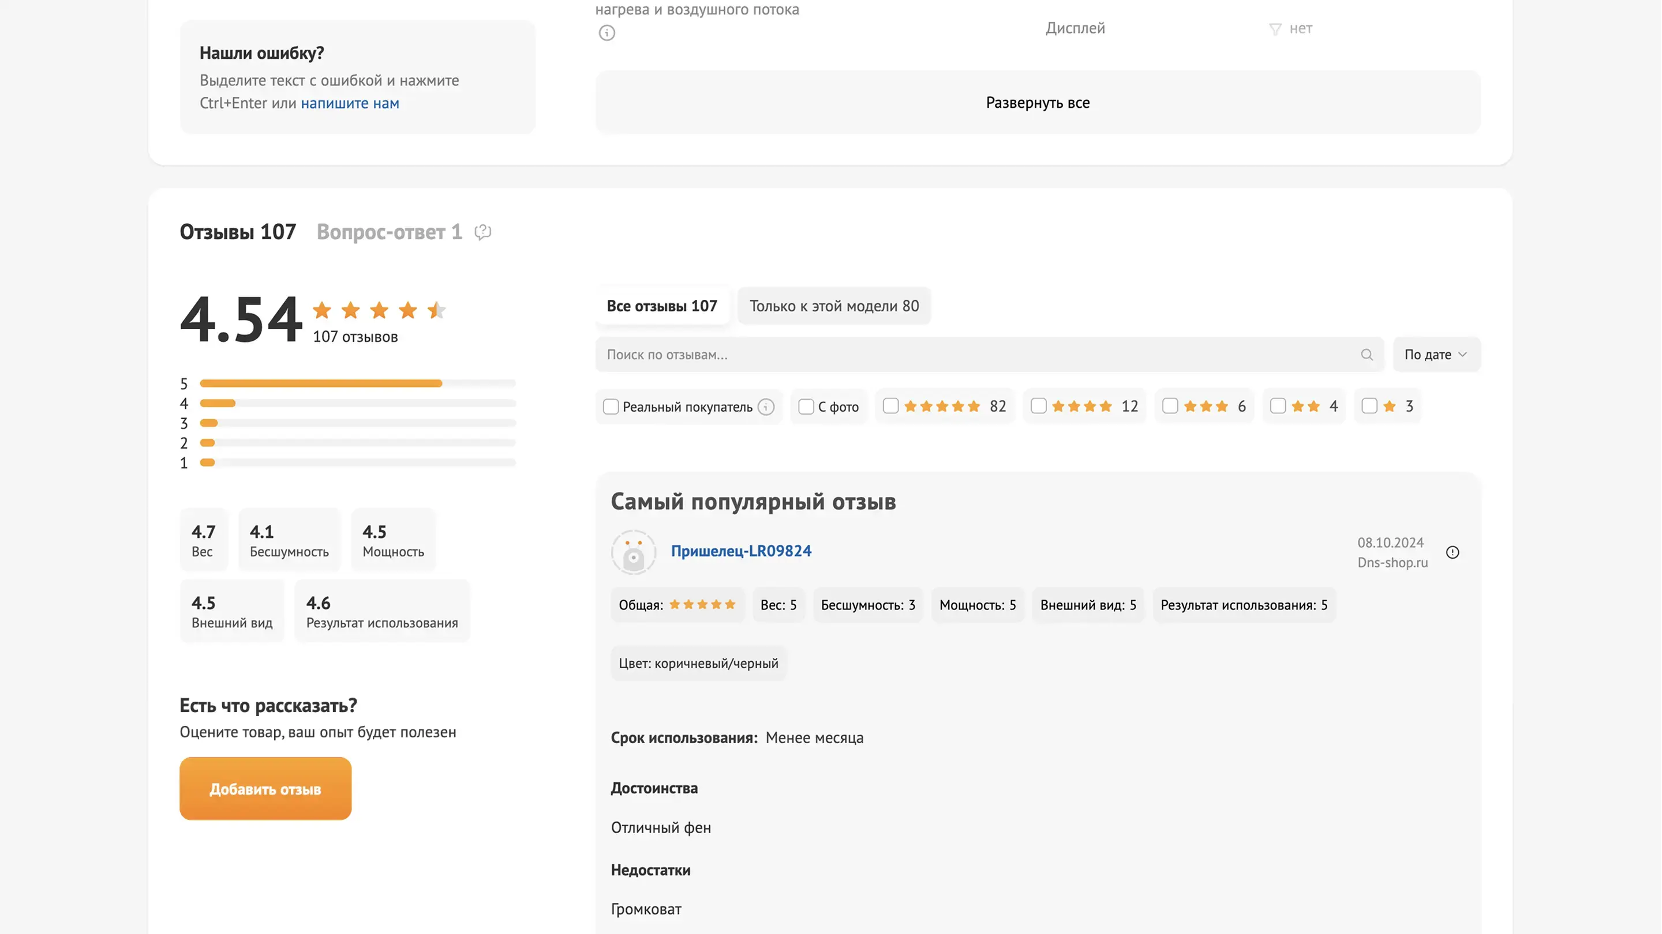1662x934 pixels.
Task: Click the 5-star rating distribution bar
Action: pos(357,383)
